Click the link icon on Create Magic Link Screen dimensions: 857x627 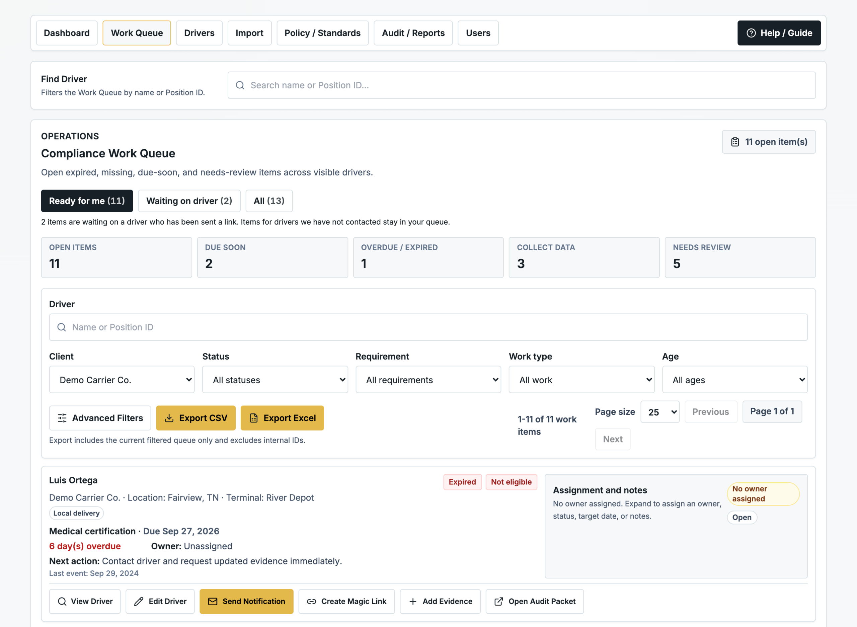pos(311,601)
